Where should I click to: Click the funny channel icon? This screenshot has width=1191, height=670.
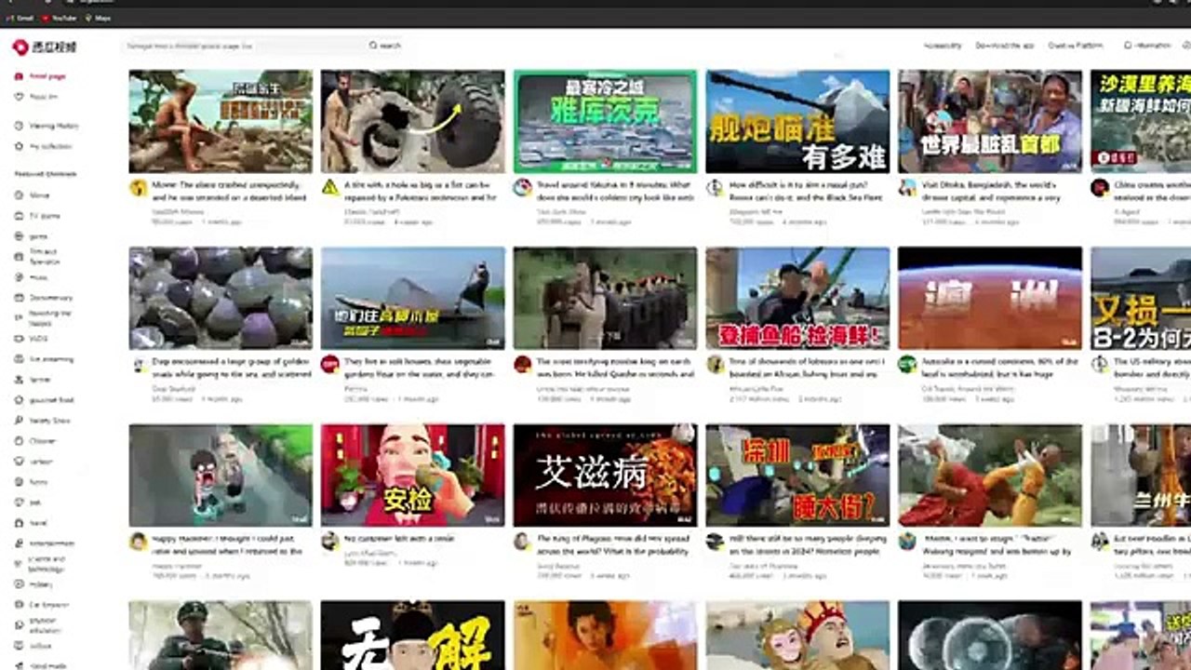[x=20, y=482]
